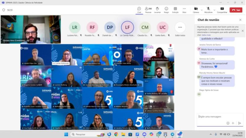Follow the Saiba mais link
Image resolution: width=246 pixels, height=138 pixels.
(206, 35)
